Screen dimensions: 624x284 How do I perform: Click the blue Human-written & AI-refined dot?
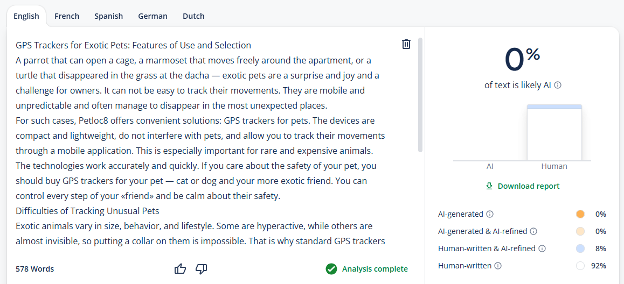pyautogui.click(x=580, y=248)
